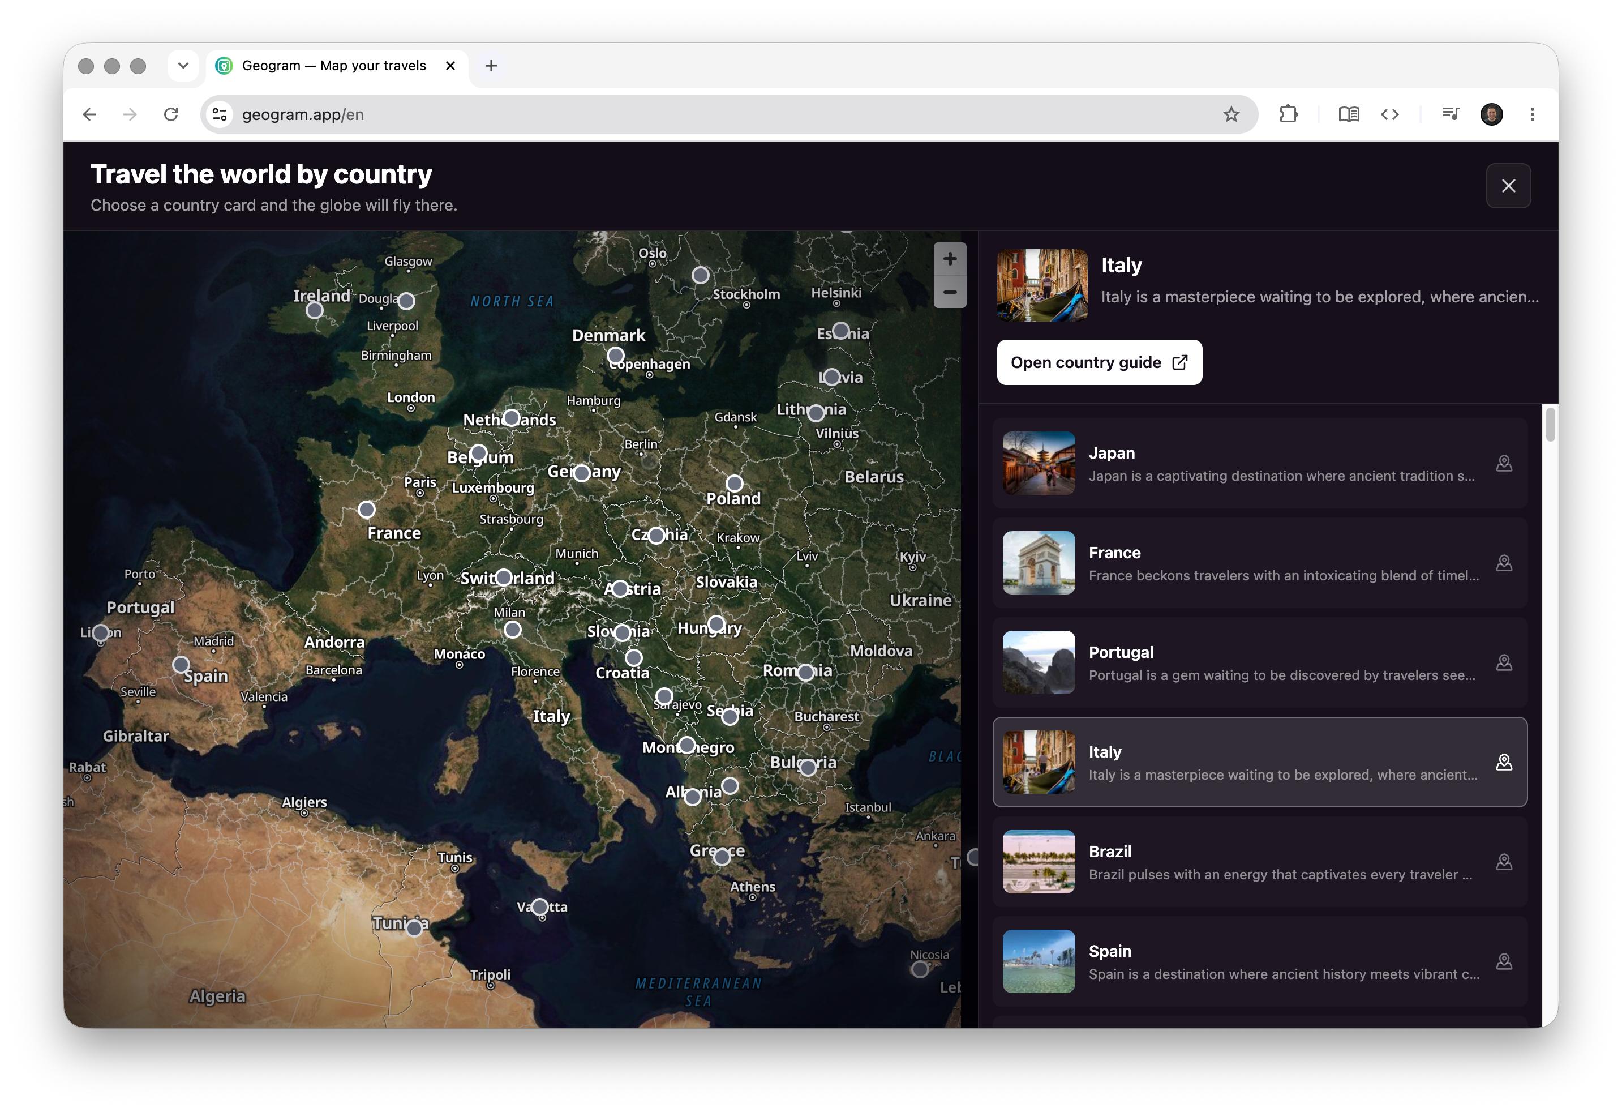The image size is (1622, 1112).
Task: Click the country list scrollbar handle
Action: [1550, 425]
